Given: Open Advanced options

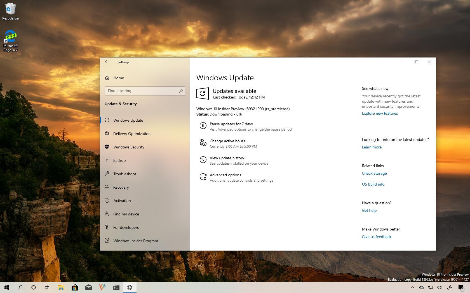Looking at the screenshot, I should 225,175.
